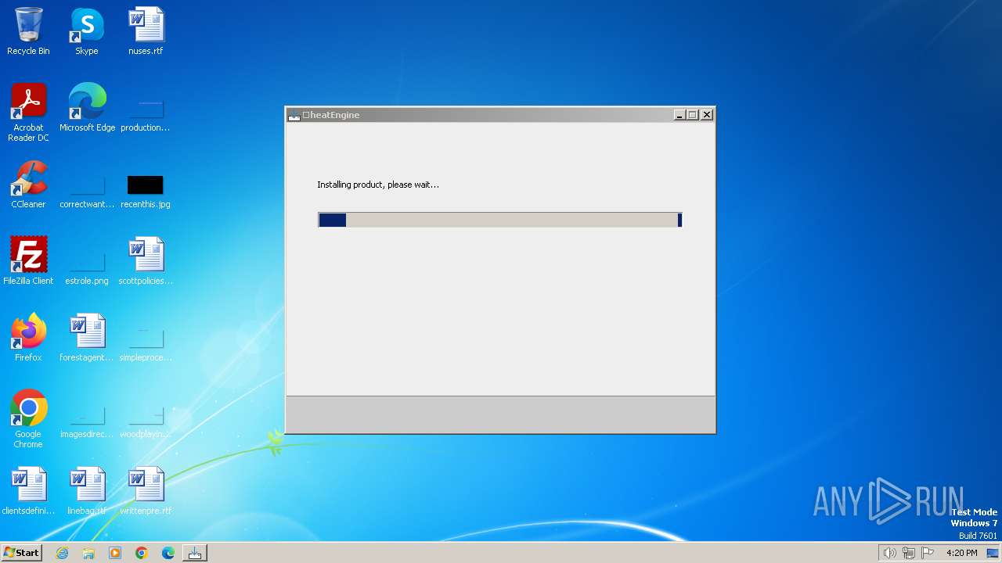Select the Firefox desktop shortcut
The width and height of the screenshot is (1002, 563).
28,338
